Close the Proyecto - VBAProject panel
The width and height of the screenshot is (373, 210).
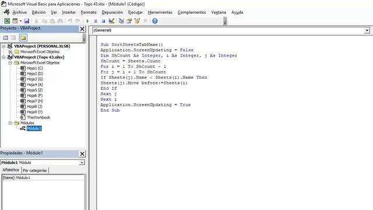tap(82, 29)
